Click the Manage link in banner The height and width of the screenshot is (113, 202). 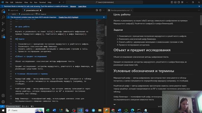(73, 6)
